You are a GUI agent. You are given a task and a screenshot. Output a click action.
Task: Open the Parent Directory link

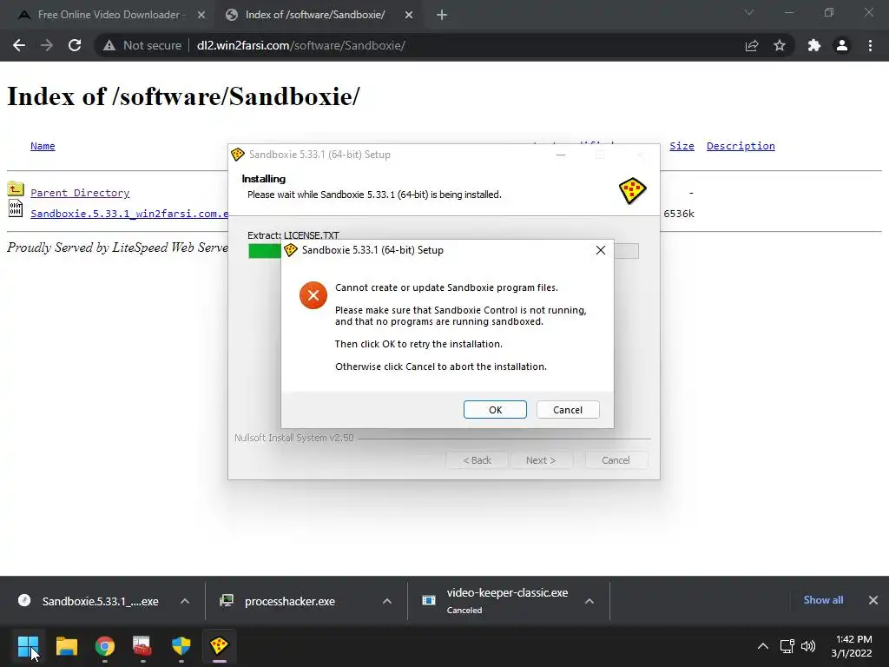click(80, 193)
